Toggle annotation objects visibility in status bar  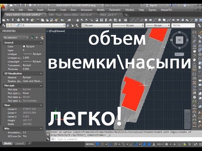(144, 144)
